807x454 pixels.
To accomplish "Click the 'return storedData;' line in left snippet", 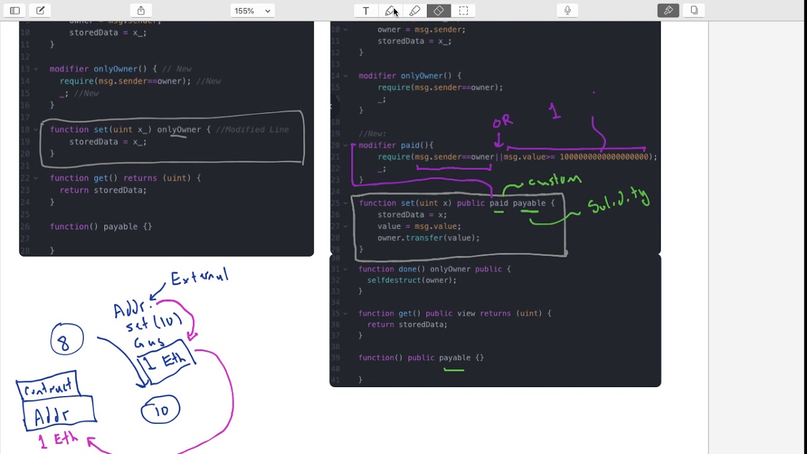I will (103, 190).
